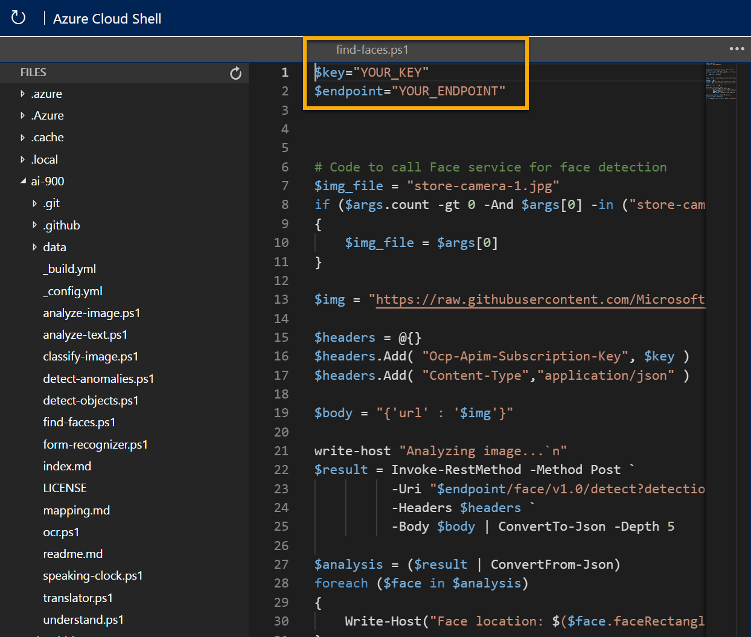Open ocr.ps1 file
This screenshot has height=637, width=751.
pyautogui.click(x=61, y=532)
